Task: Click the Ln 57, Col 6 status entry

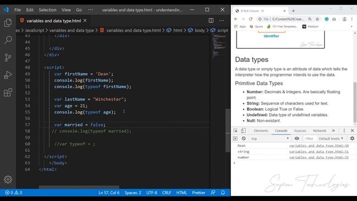Action: [109, 193]
